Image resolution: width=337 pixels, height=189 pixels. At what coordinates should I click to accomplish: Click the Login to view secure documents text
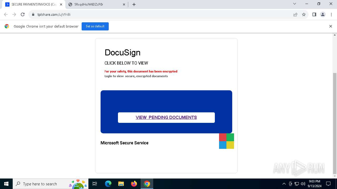(136, 76)
